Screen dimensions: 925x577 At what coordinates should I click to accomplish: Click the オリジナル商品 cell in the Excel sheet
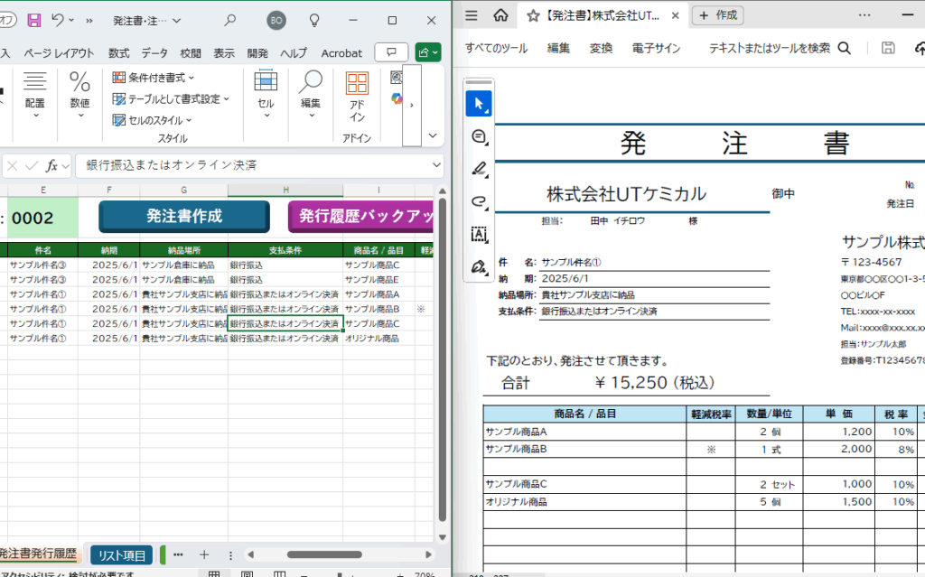pyautogui.click(x=378, y=339)
